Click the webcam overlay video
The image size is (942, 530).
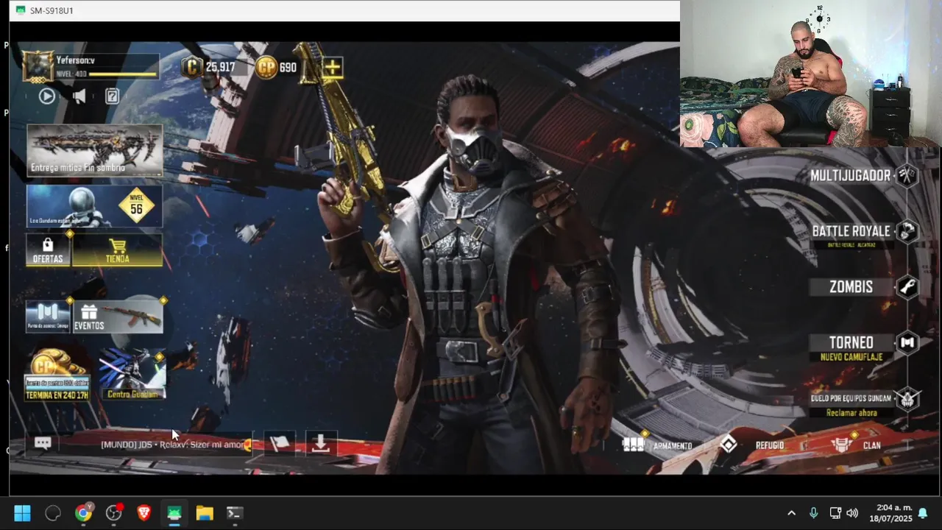[x=811, y=74]
